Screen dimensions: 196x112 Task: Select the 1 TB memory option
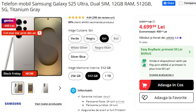[108, 76]
